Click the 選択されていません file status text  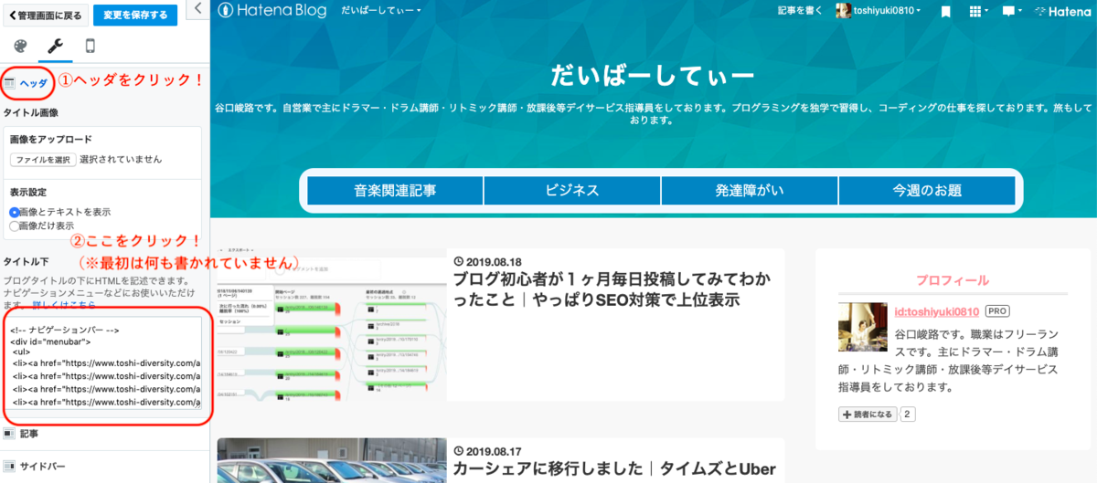pyautogui.click(x=121, y=159)
